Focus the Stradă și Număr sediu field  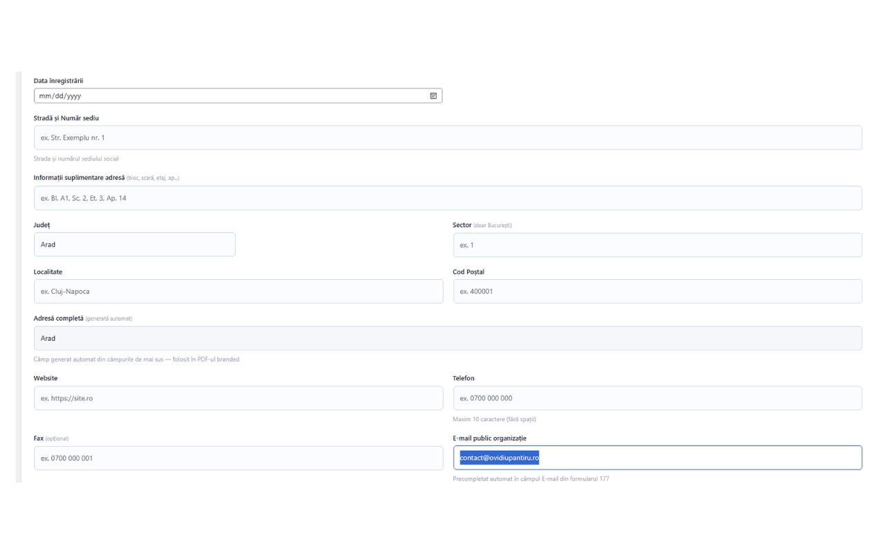448,138
